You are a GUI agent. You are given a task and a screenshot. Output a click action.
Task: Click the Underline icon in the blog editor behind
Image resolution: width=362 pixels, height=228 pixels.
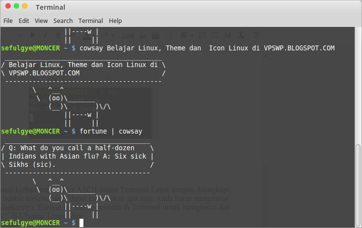58,35
